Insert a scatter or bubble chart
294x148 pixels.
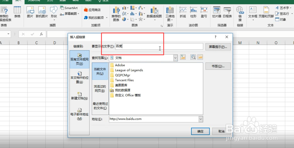pyautogui.click(x=134, y=19)
